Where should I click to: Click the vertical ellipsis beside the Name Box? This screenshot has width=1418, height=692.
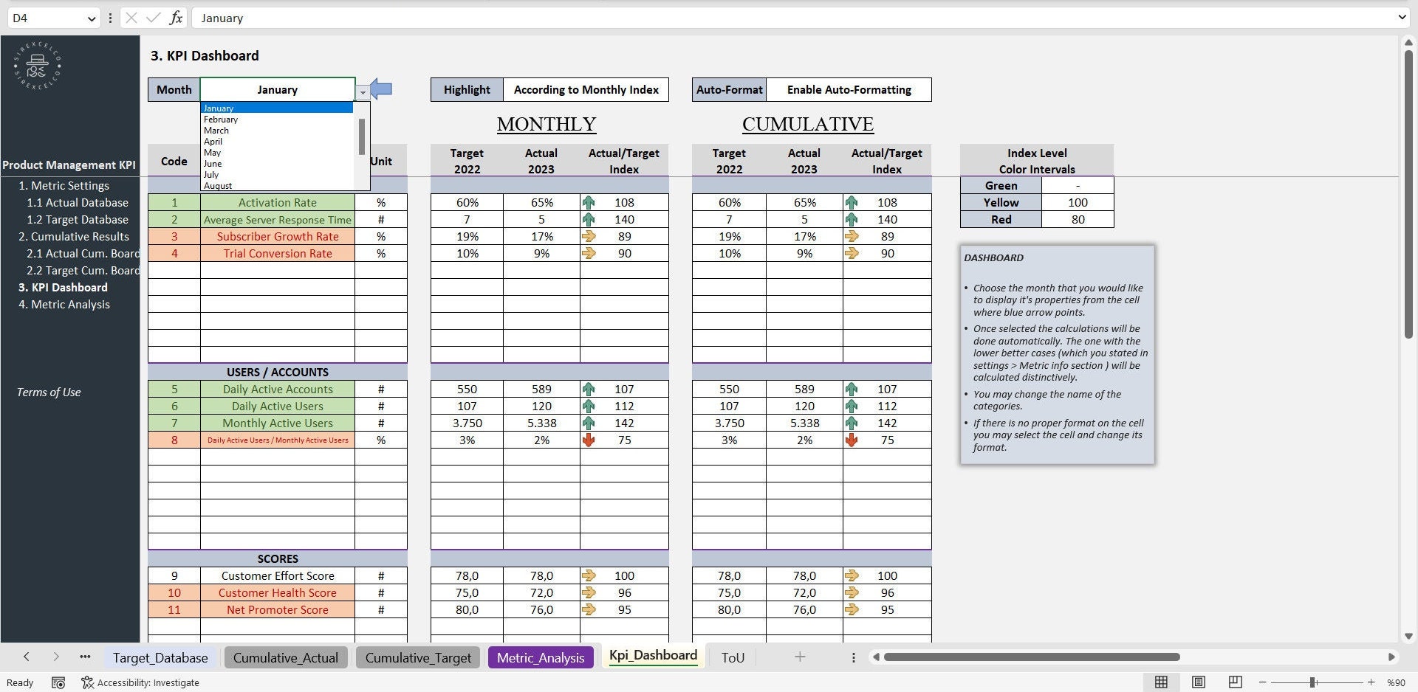110,18
